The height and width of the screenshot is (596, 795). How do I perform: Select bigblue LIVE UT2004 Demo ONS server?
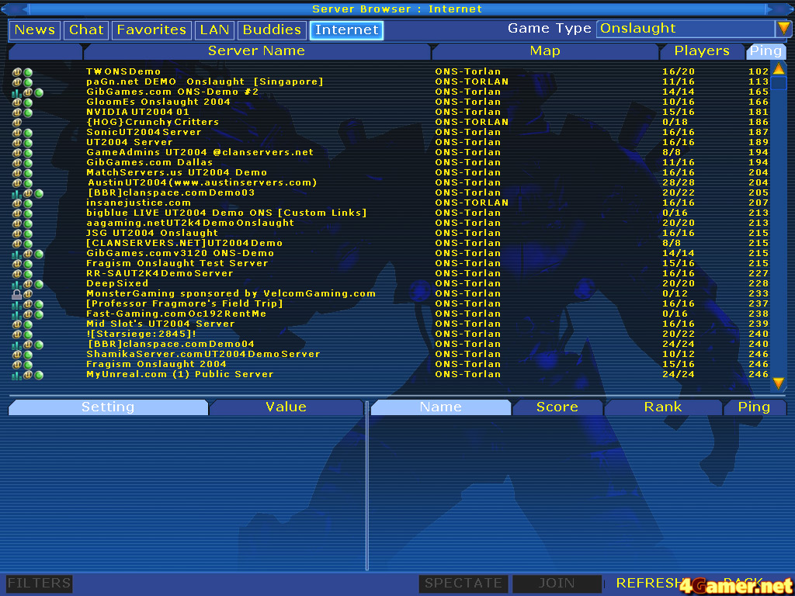point(391,213)
